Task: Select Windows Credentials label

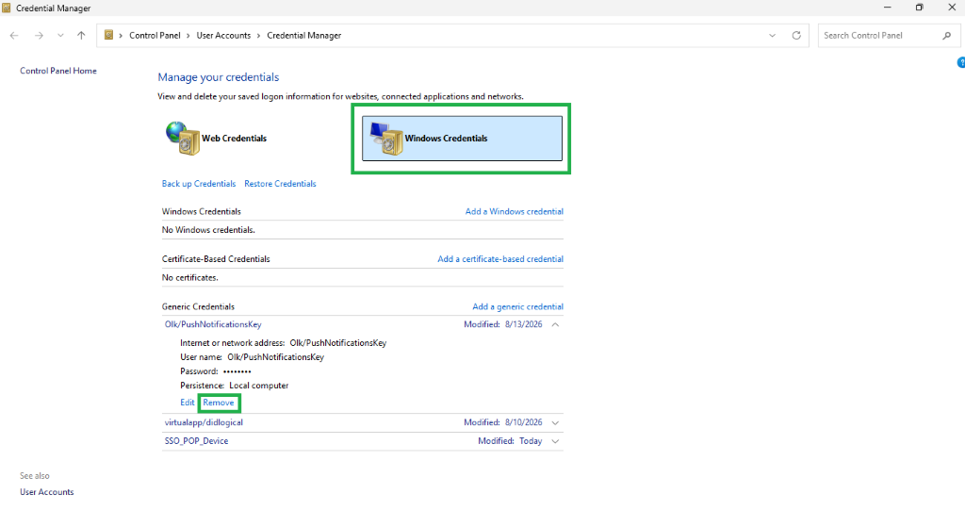Action: 446,139
